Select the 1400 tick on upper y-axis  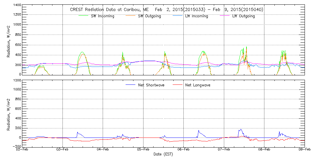tap(17, 5)
